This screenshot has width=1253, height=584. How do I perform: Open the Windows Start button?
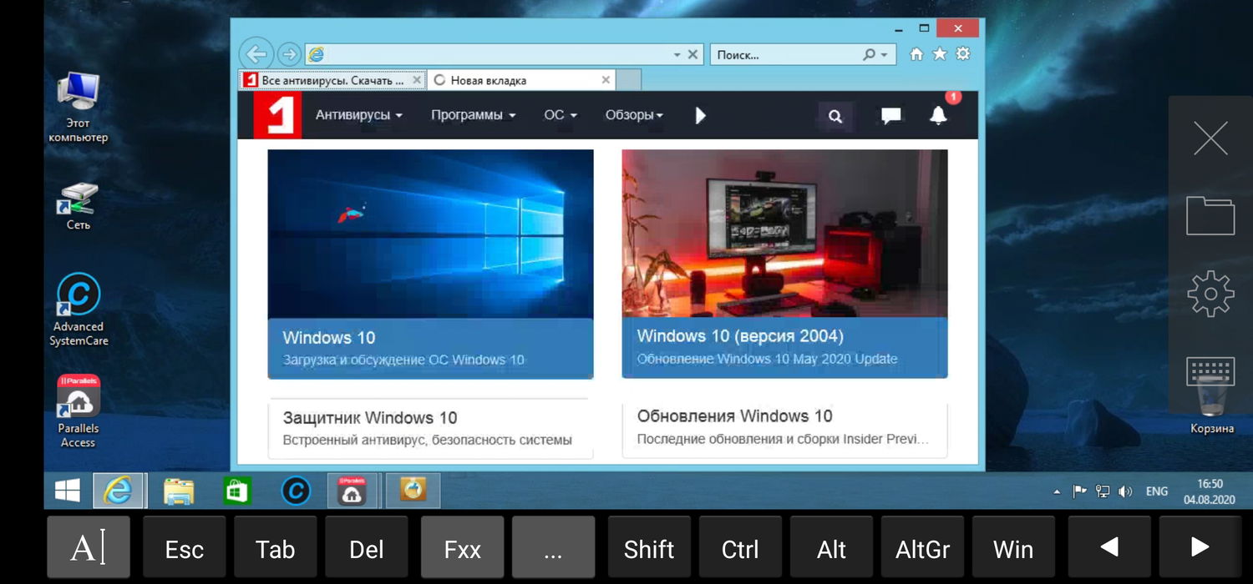(68, 491)
